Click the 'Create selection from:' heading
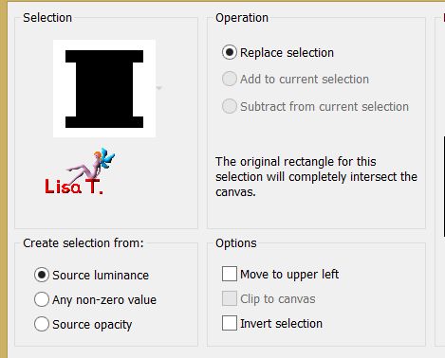This screenshot has height=358, width=445. (x=83, y=243)
